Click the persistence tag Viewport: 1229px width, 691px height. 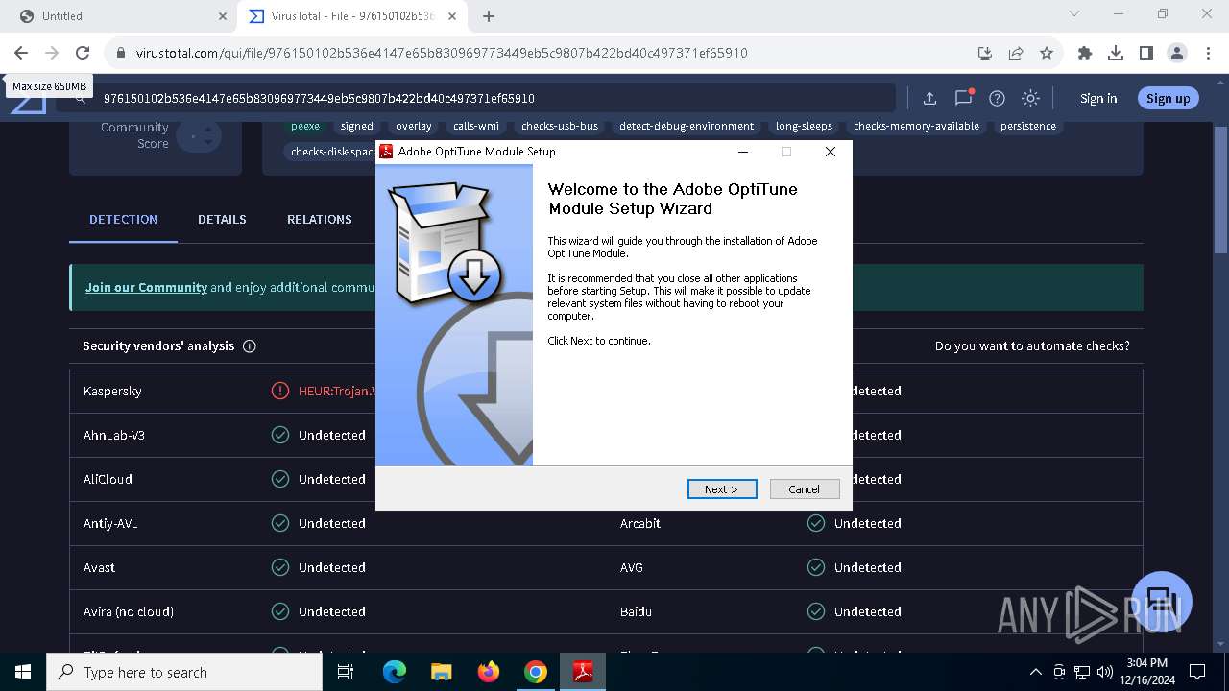click(1027, 126)
